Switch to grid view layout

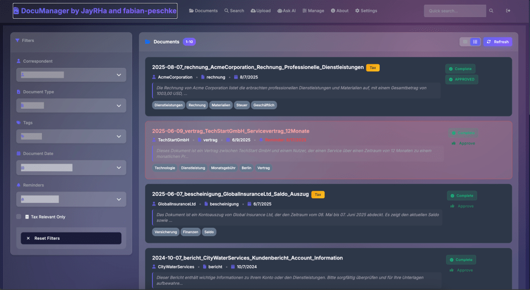465,42
